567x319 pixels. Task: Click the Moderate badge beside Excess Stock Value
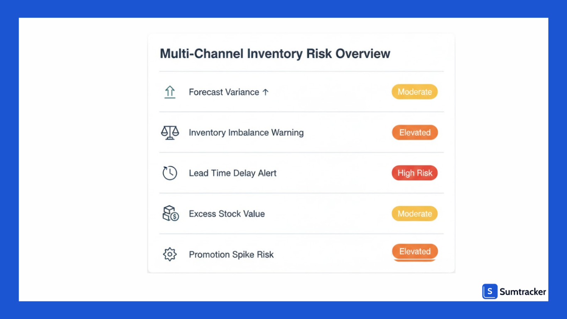click(x=414, y=213)
